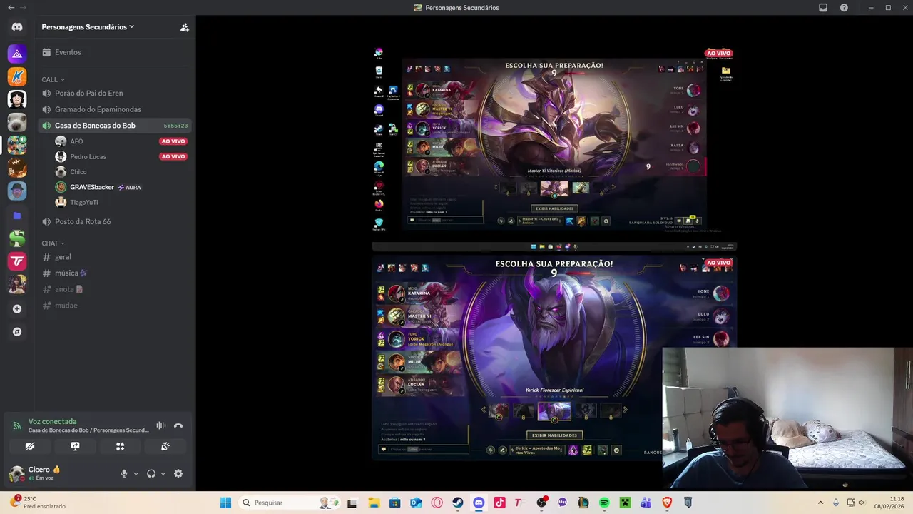
Task: Deafen audio with headphones icon
Action: coord(151,473)
